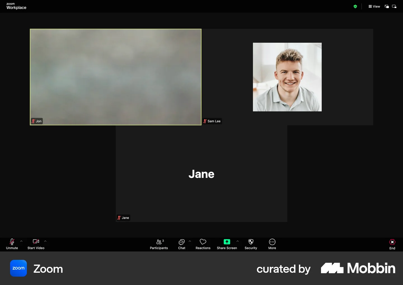Screen dimensions: 403x285
Task: Start sharing with the green Share Screen icon
Action: click(x=227, y=242)
